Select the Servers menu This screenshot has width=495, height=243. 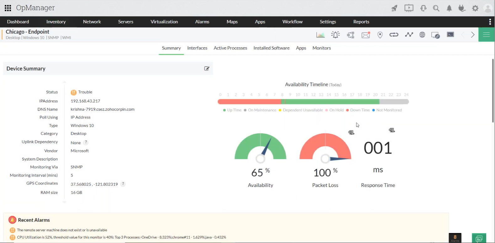coord(126,22)
